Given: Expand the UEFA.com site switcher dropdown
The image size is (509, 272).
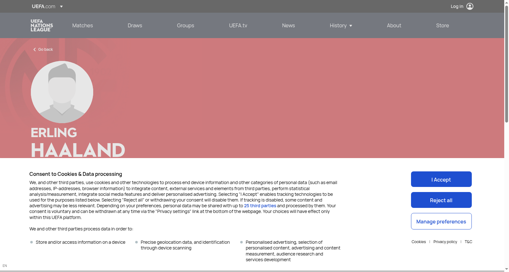Looking at the screenshot, I should coord(61,6).
